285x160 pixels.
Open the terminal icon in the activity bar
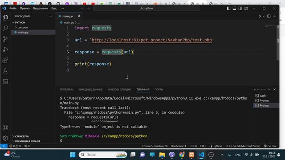click(5, 82)
